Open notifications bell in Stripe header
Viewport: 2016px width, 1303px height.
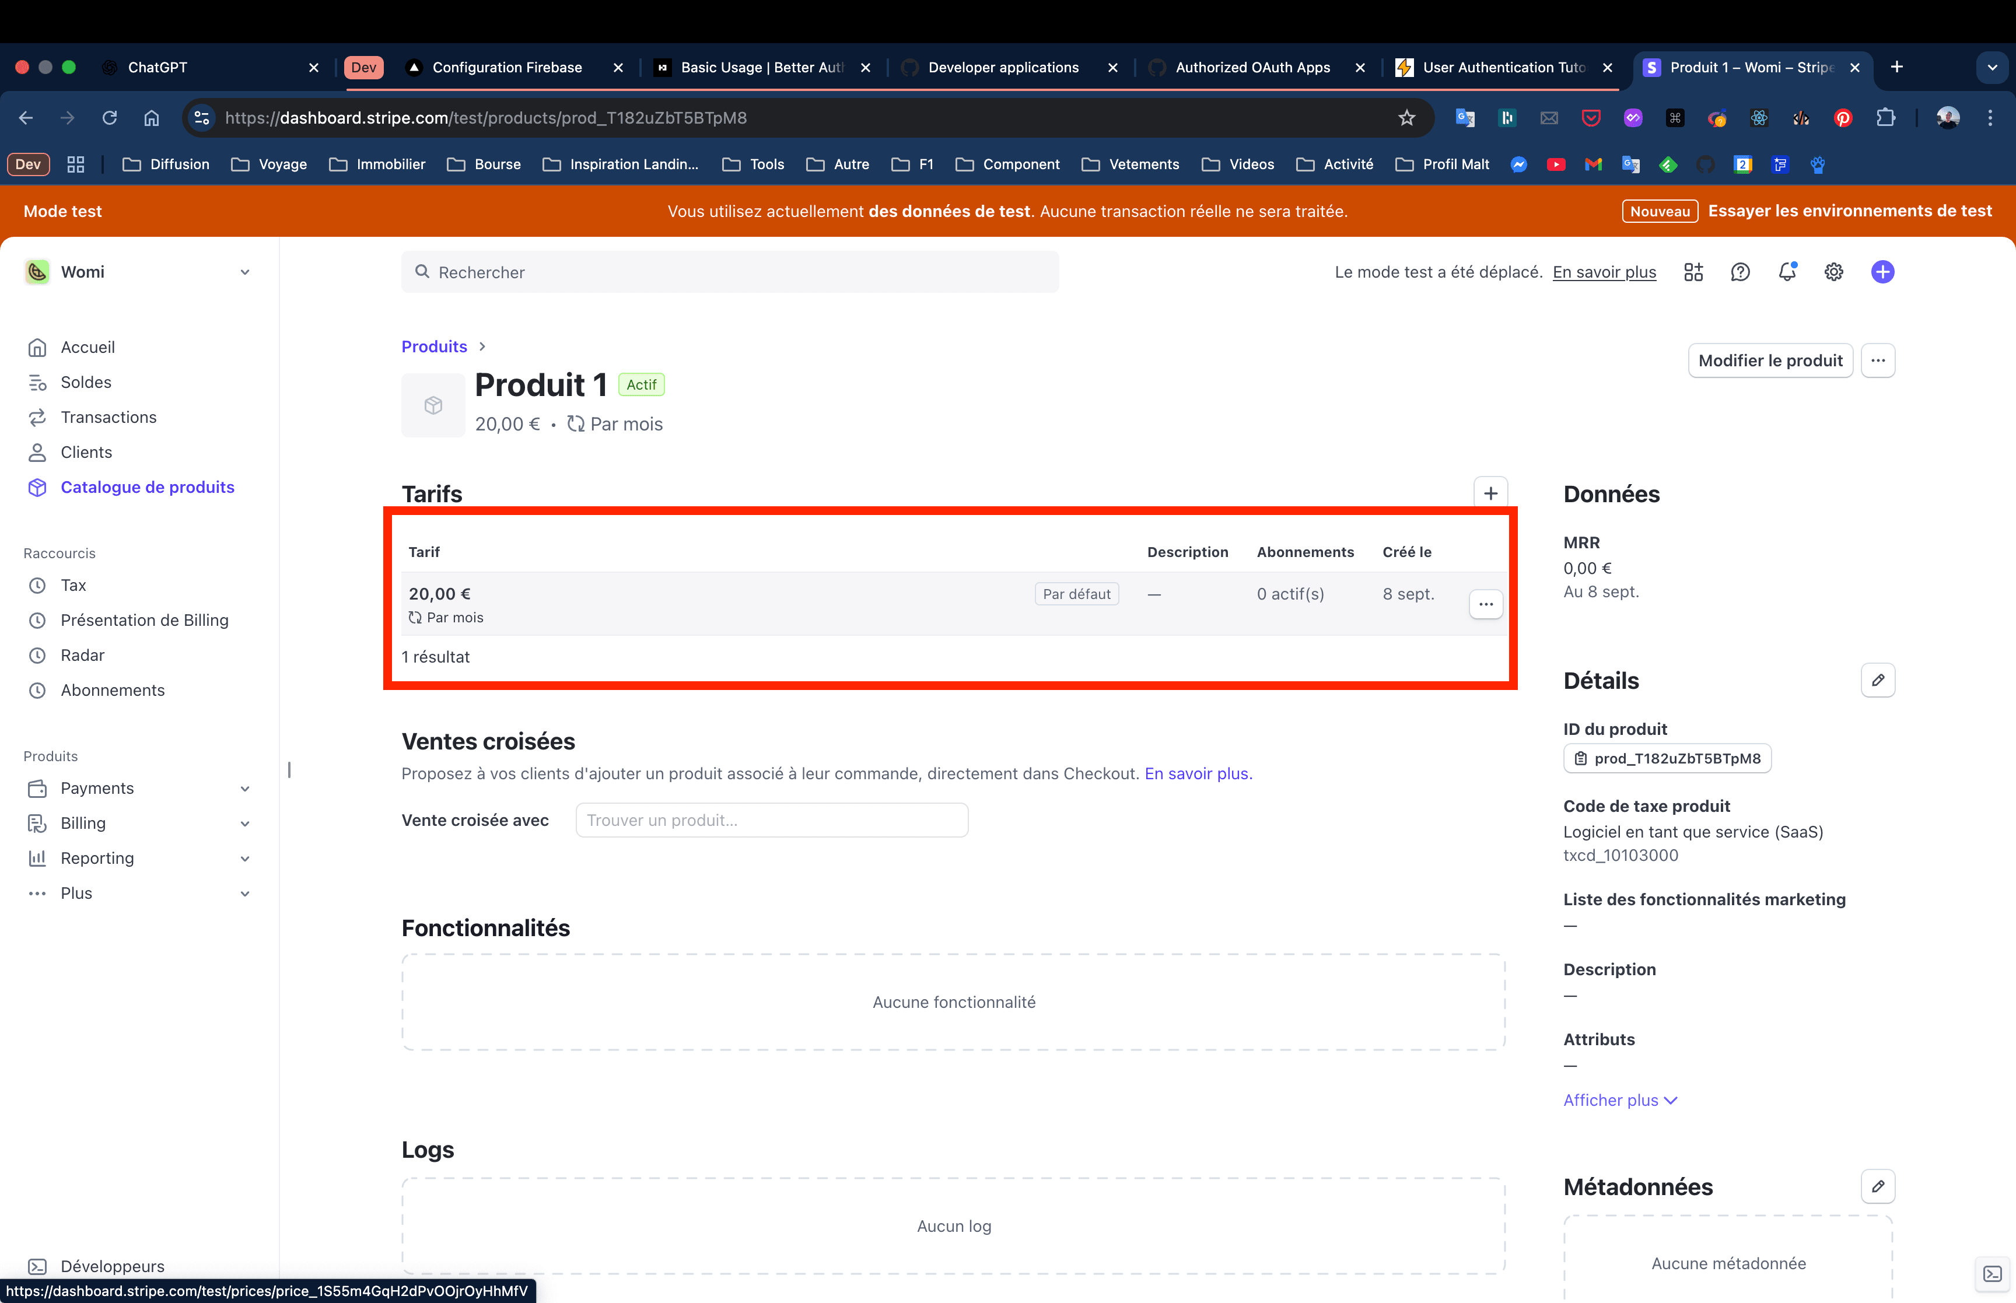(1786, 272)
